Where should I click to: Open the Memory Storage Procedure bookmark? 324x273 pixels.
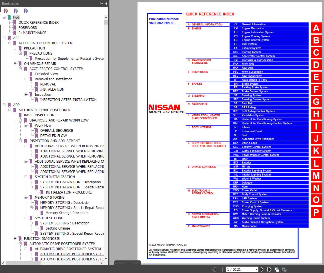coord(67,213)
